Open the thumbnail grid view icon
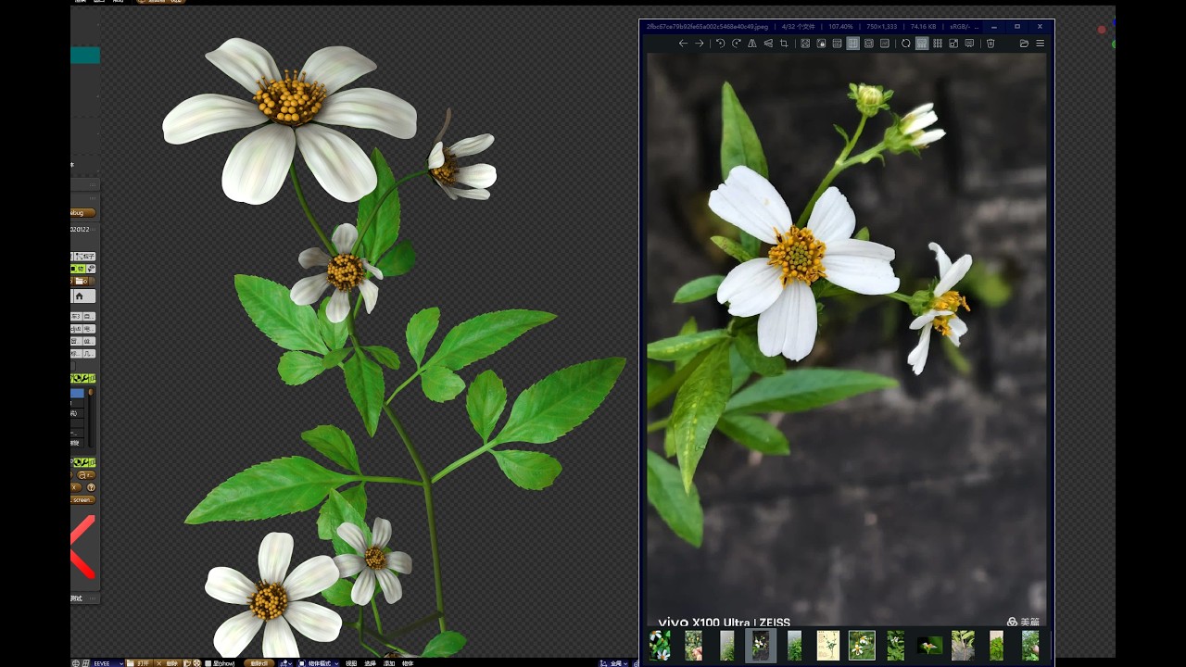Screen dimensions: 1186x667 [938, 44]
